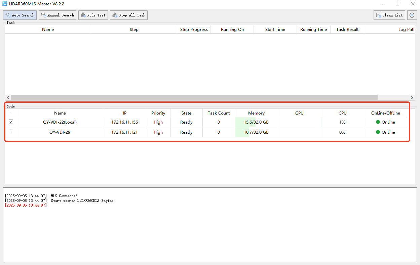Screen dimensions: 420x265
Task: Click Priority High cell for QY-VDI-29
Action: (158, 132)
